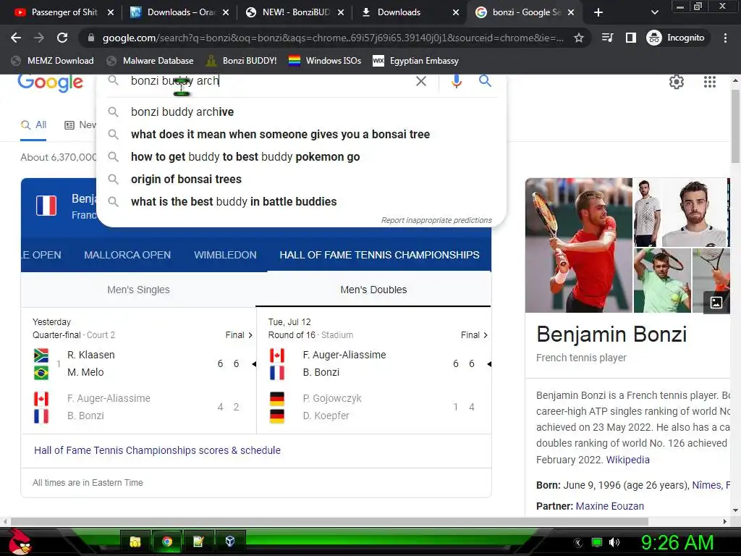
Task: Select the Mallorca Open tournament tab
Action: (x=127, y=255)
